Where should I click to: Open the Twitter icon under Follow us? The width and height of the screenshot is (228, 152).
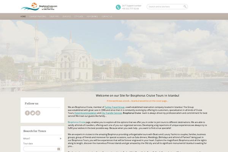[33, 113]
